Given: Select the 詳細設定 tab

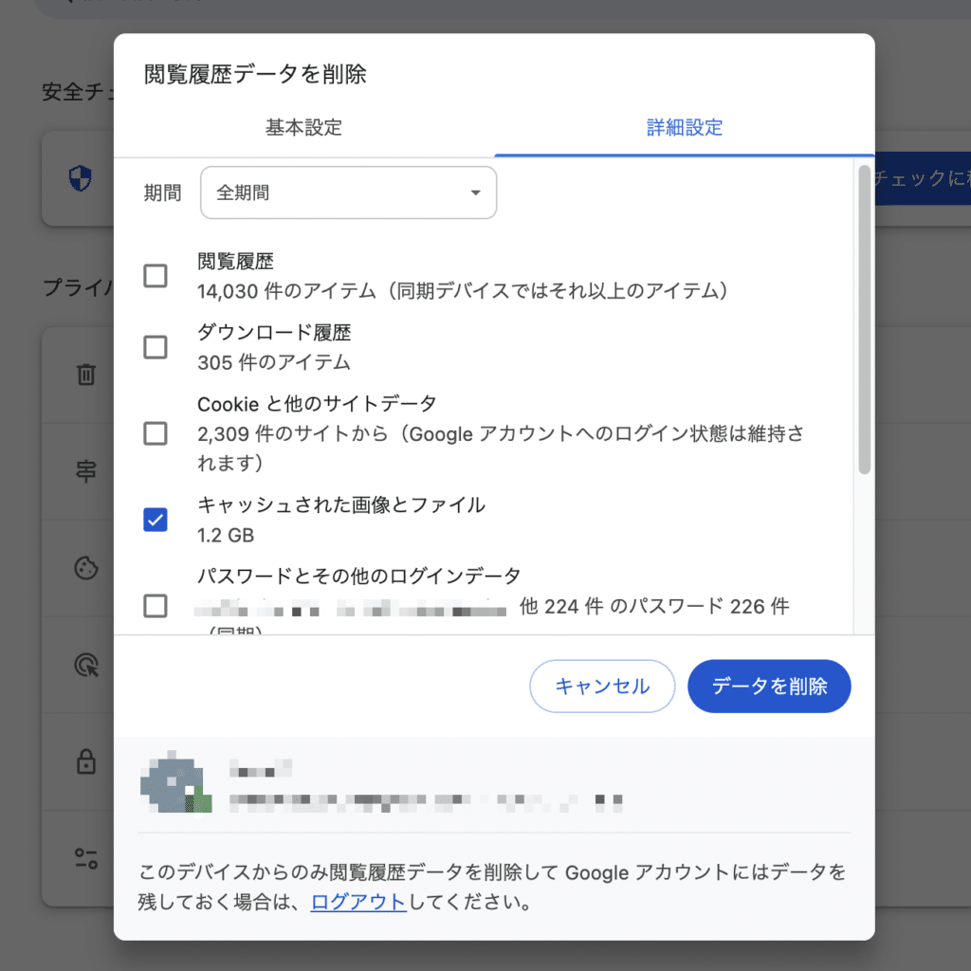Looking at the screenshot, I should pyautogui.click(x=685, y=128).
